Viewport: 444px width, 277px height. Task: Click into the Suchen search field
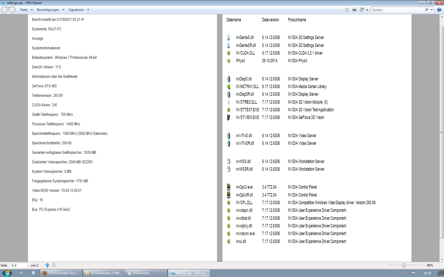[398, 10]
